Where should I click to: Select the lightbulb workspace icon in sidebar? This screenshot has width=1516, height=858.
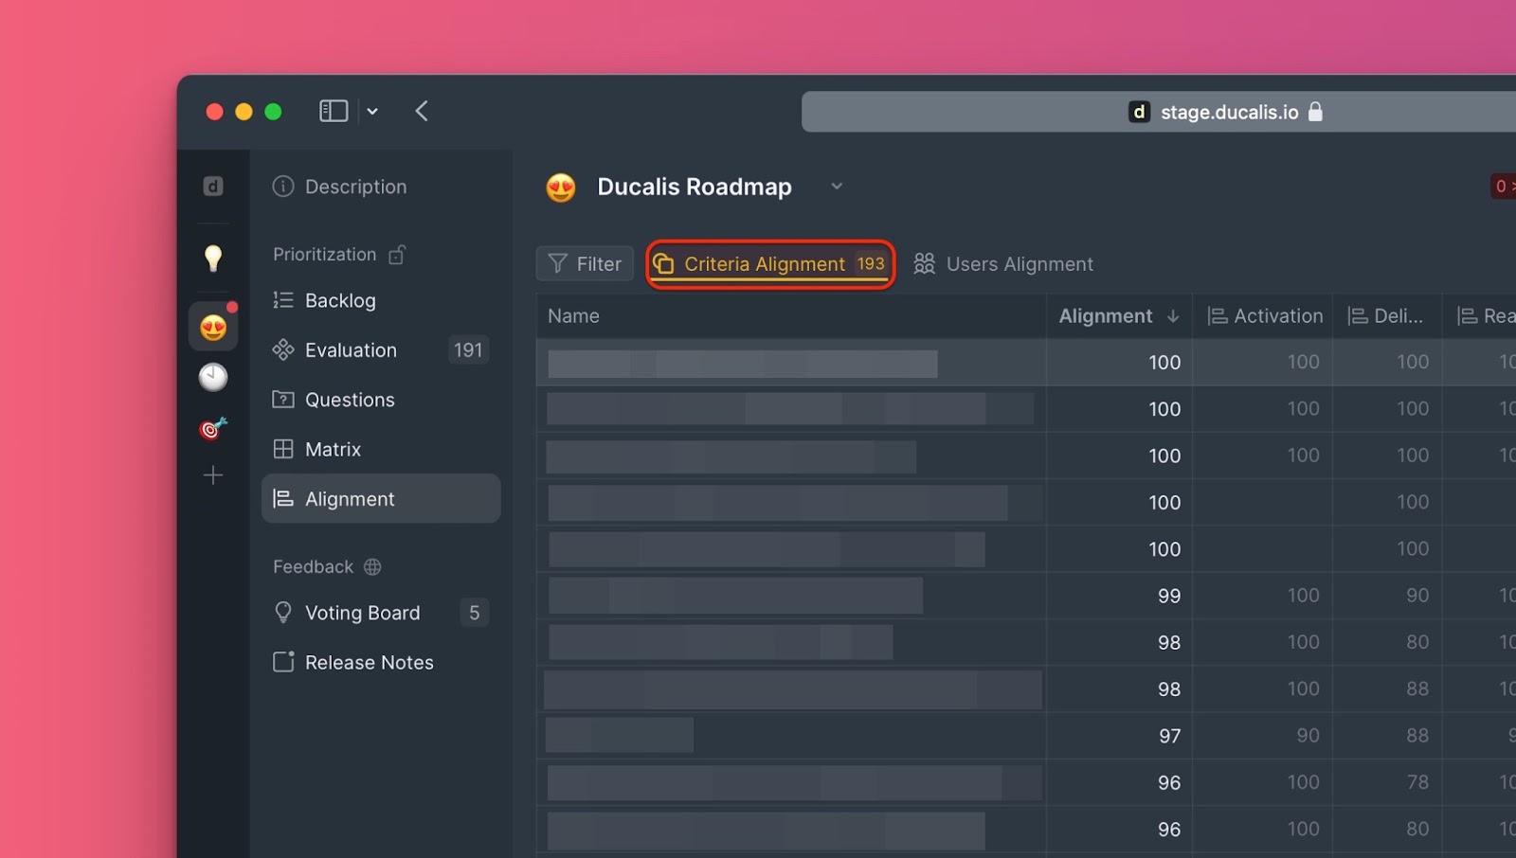point(213,257)
